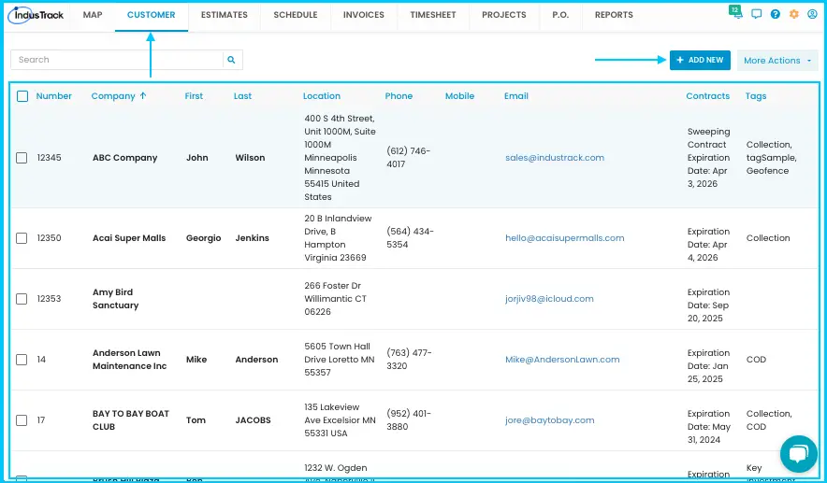The width and height of the screenshot is (827, 483).
Task: Sort by the Mobile column header
Action: coord(460,96)
